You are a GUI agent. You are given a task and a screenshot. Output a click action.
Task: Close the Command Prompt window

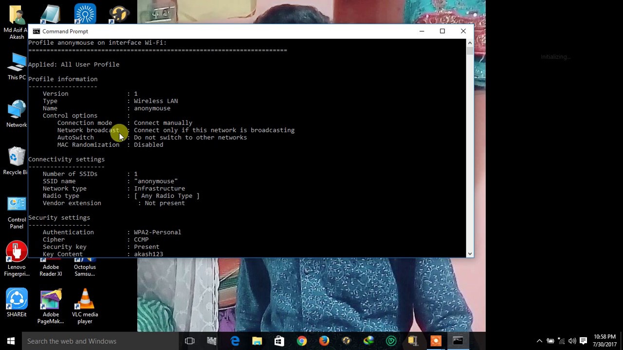[x=463, y=31]
